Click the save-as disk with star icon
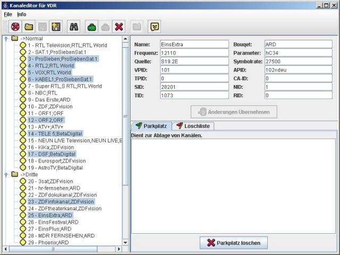This screenshot has height=255, width=340. (56, 27)
